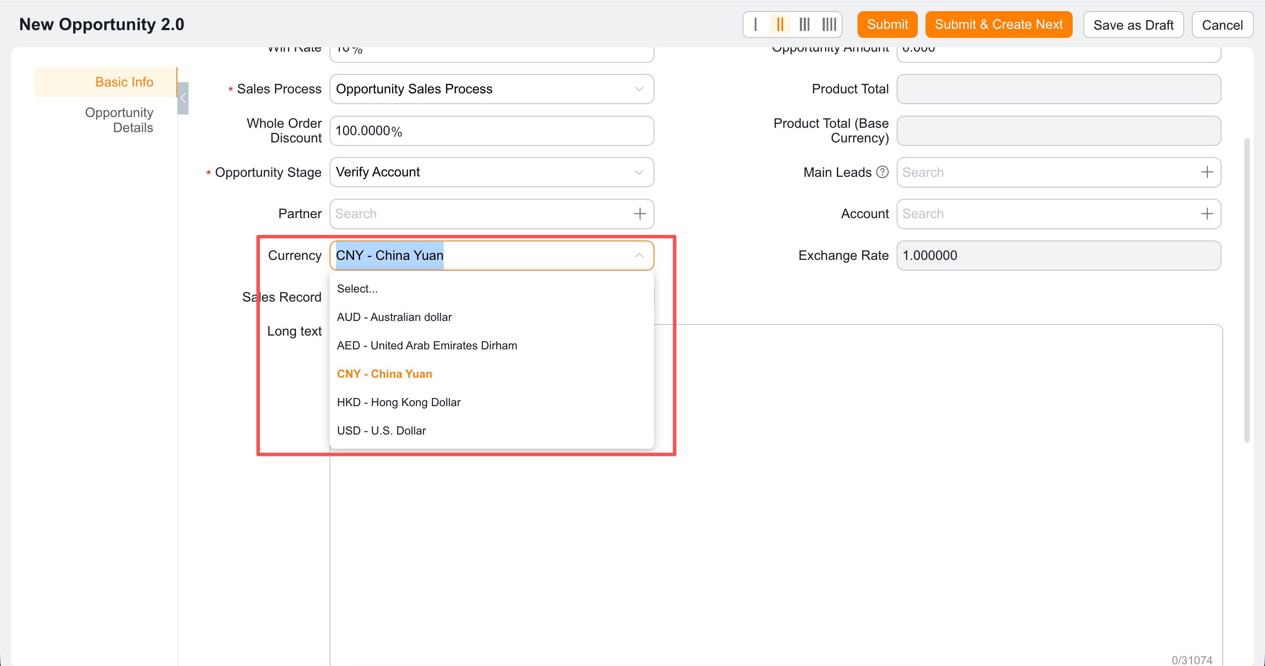This screenshot has height=666, width=1265.
Task: Go to Opportunity Details section
Action: tap(119, 120)
